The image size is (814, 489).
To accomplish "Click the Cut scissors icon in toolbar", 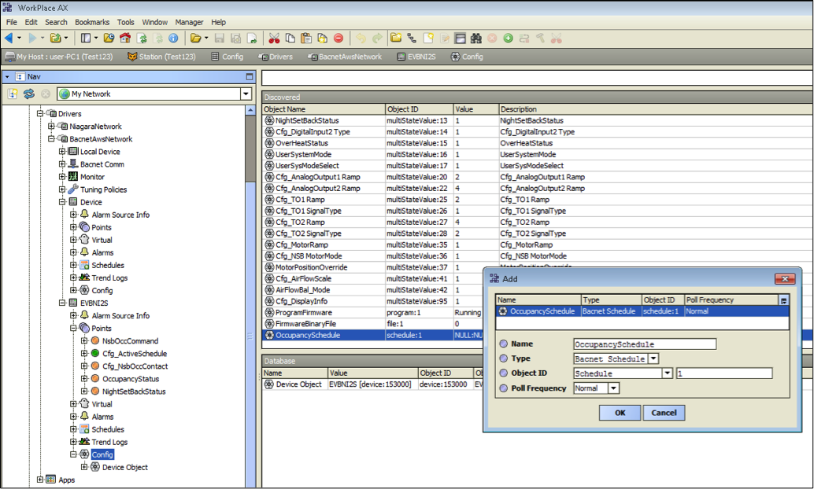I will pos(274,39).
